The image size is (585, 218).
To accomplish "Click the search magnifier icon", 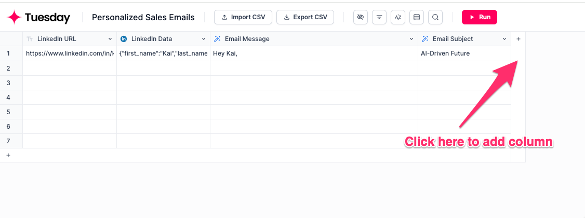I will [435, 17].
